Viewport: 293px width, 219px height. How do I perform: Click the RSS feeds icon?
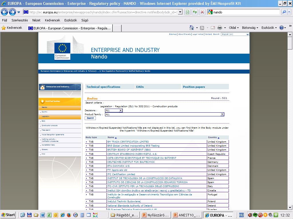coord(202,28)
